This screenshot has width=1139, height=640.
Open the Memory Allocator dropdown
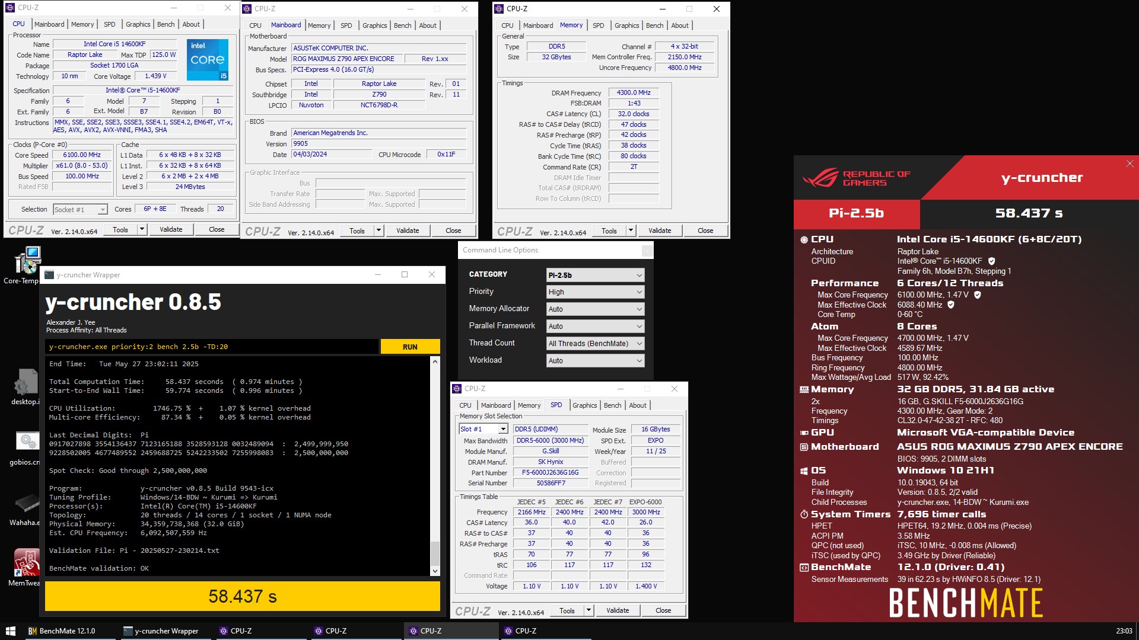tap(595, 309)
